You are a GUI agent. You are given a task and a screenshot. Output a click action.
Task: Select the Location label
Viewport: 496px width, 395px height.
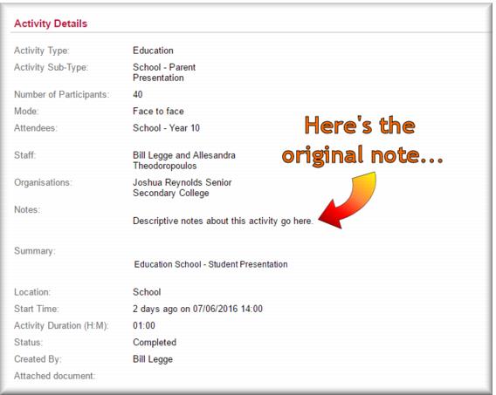point(32,292)
